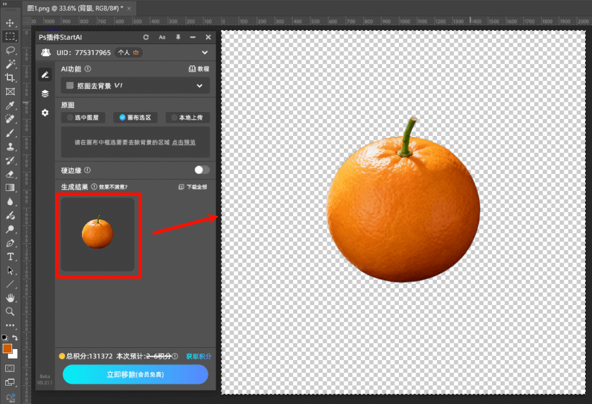Click the 获取积分 link
This screenshot has height=404, width=592.
[198, 357]
